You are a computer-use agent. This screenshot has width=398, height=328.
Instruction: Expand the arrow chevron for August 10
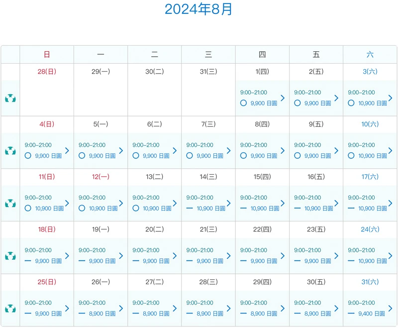point(390,150)
